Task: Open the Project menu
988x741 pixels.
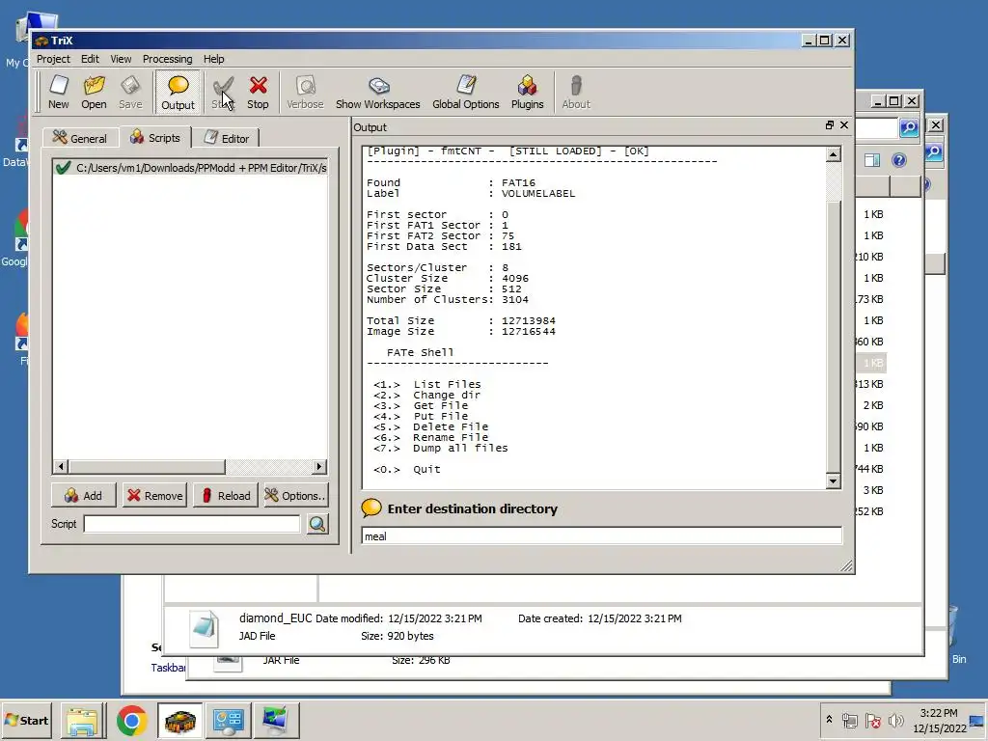Action: click(53, 59)
